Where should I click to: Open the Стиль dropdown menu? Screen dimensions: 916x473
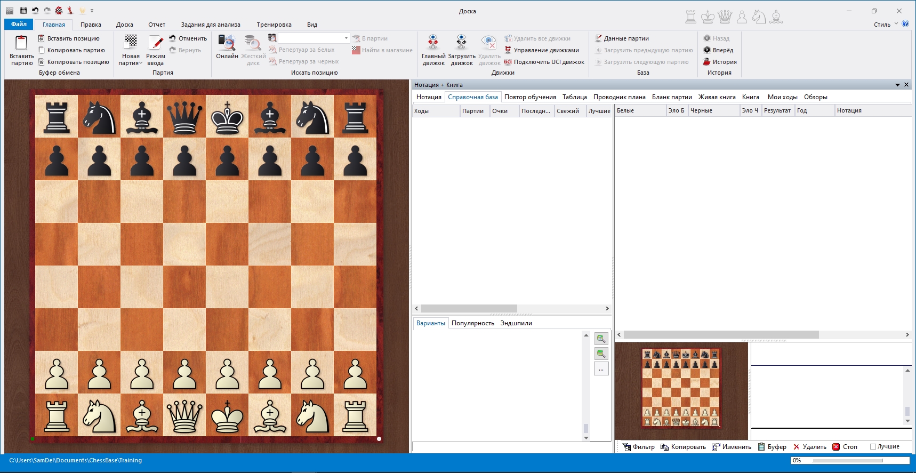pyautogui.click(x=886, y=25)
